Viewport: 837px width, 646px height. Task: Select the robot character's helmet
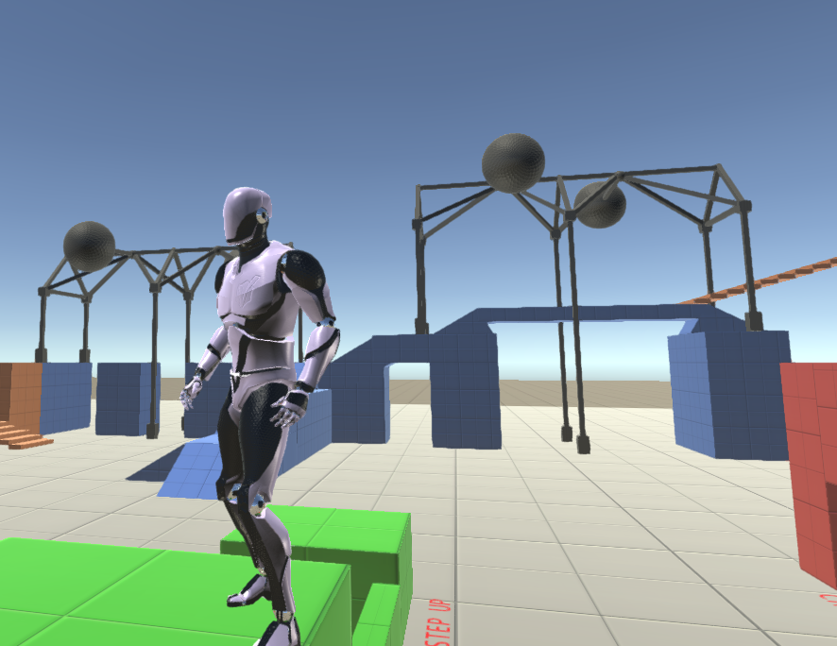[246, 214]
